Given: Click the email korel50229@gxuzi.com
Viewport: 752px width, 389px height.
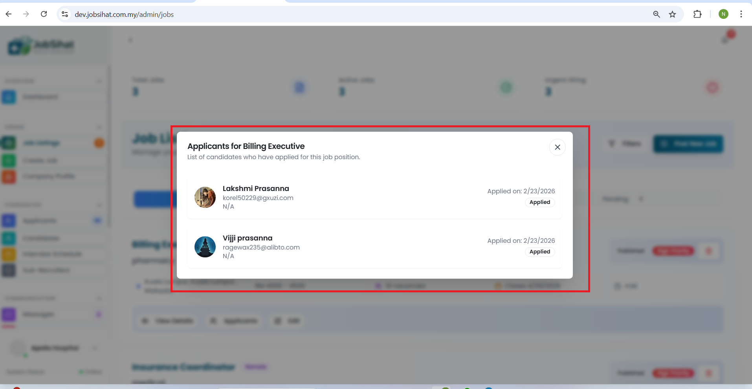Looking at the screenshot, I should (x=258, y=198).
